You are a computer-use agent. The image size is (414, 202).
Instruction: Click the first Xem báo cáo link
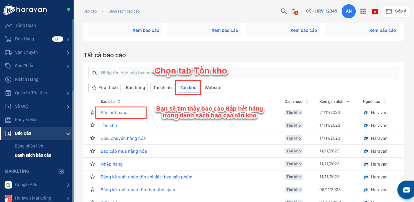[146, 30]
